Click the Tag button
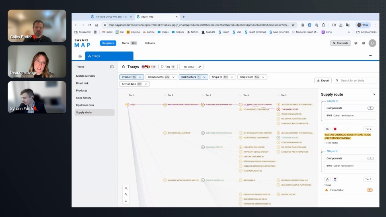This screenshot has width=386, height=217. tap(168, 67)
